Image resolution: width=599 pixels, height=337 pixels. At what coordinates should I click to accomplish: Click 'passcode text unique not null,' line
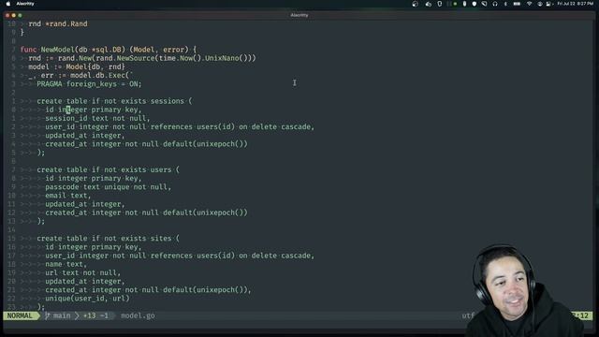[109, 187]
